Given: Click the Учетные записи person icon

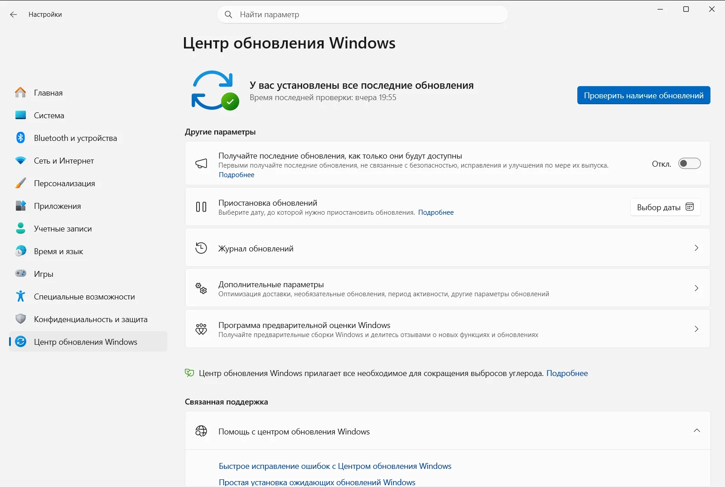Looking at the screenshot, I should pyautogui.click(x=20, y=228).
